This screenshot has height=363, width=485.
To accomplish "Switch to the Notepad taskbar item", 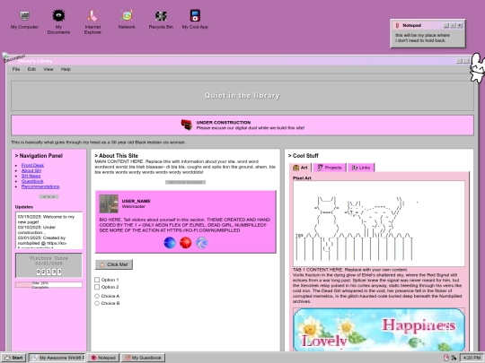I will pos(102,358).
